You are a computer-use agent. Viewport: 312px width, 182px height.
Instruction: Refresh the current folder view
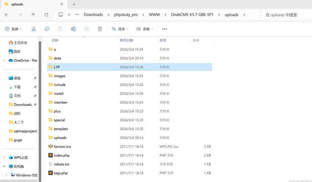46,15
